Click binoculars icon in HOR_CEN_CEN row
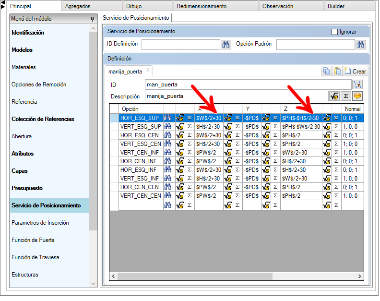Screen dimensions: 380x301 168,187
